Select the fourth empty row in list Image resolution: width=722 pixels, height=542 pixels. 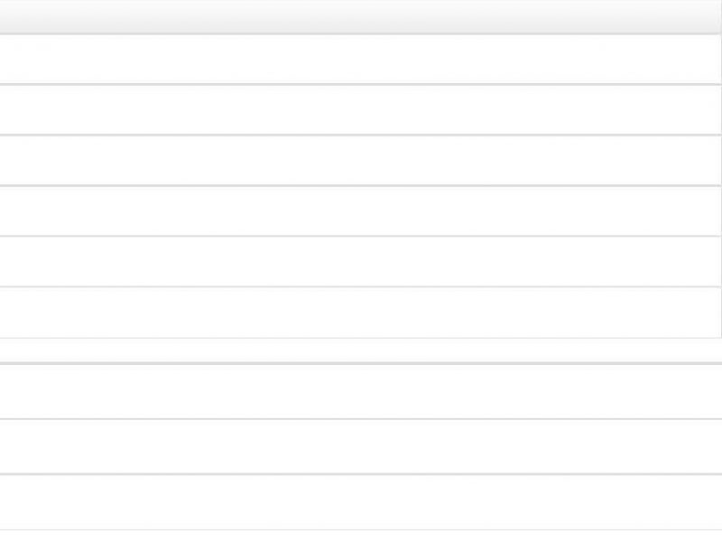[x=360, y=211]
